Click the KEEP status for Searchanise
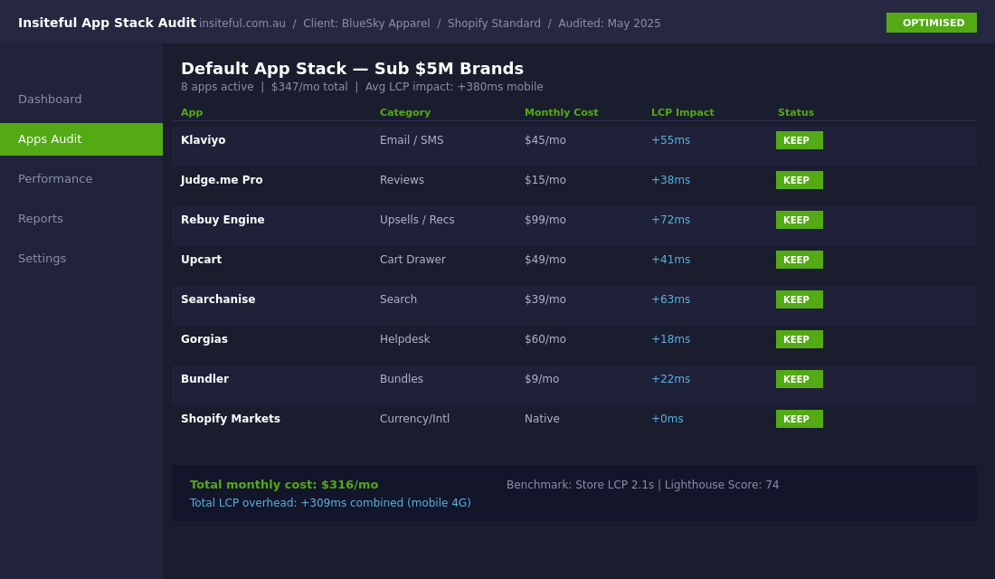 pos(800,299)
